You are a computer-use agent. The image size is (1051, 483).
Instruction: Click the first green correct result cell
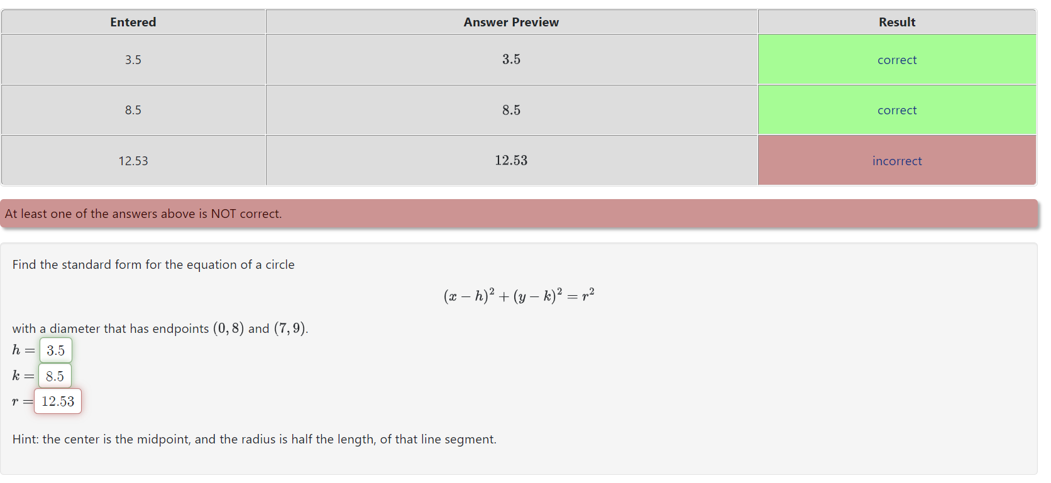[897, 60]
